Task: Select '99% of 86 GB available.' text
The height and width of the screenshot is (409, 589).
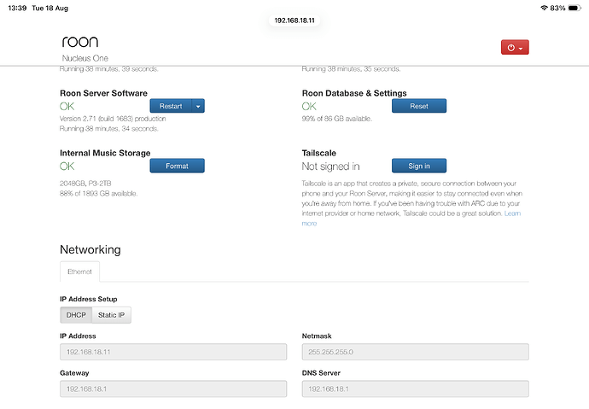Action: pos(336,119)
